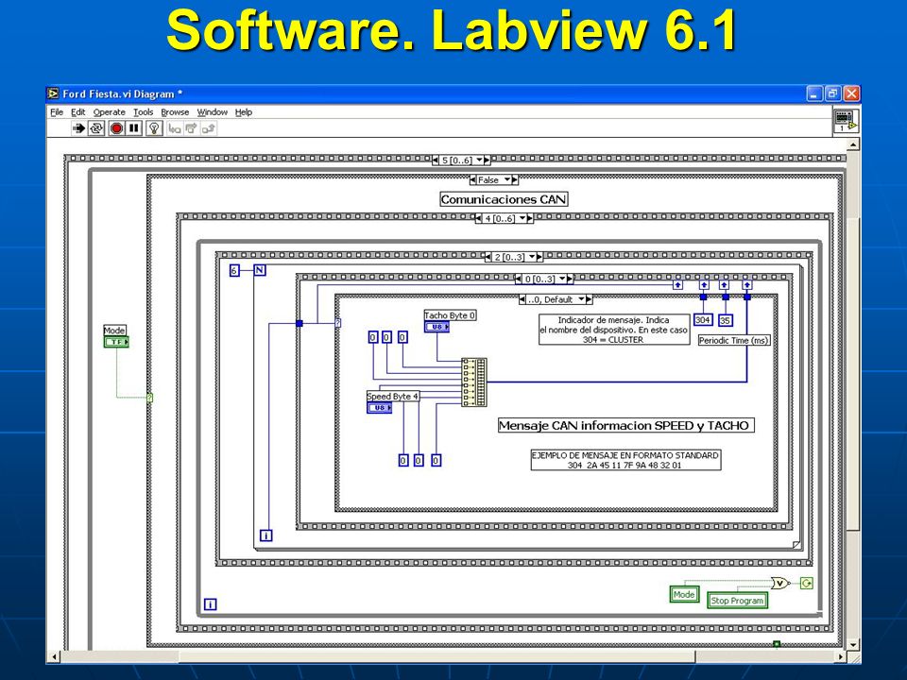Click the Periodic Time (ms) label
The image size is (907, 680).
(x=734, y=341)
